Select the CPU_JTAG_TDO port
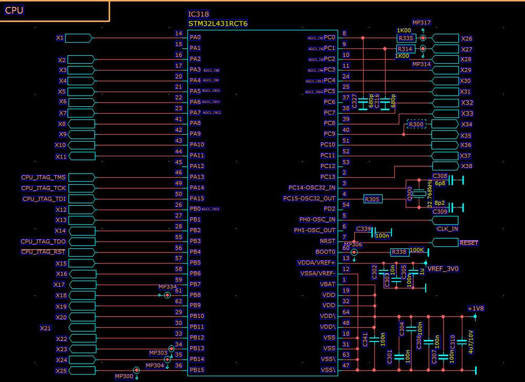The width and height of the screenshot is (525, 382). (x=82, y=242)
